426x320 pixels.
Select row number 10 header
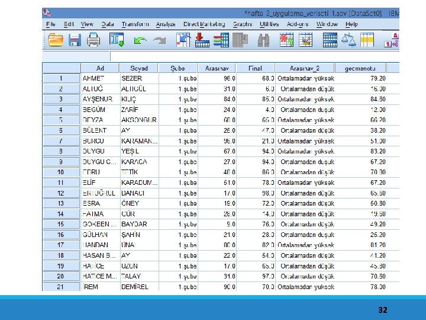pos(61,172)
